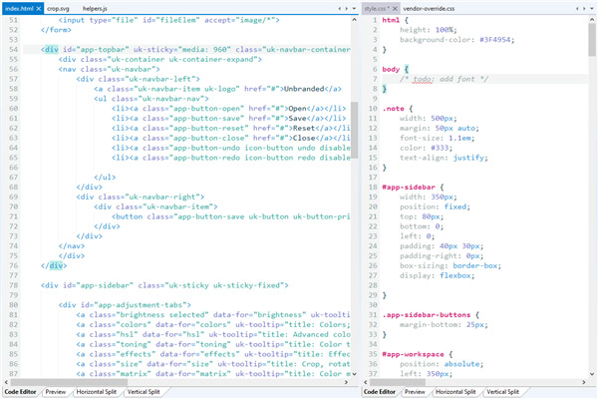598x399 pixels.
Task: Click the closing div tag on line 76
Action: (56, 265)
